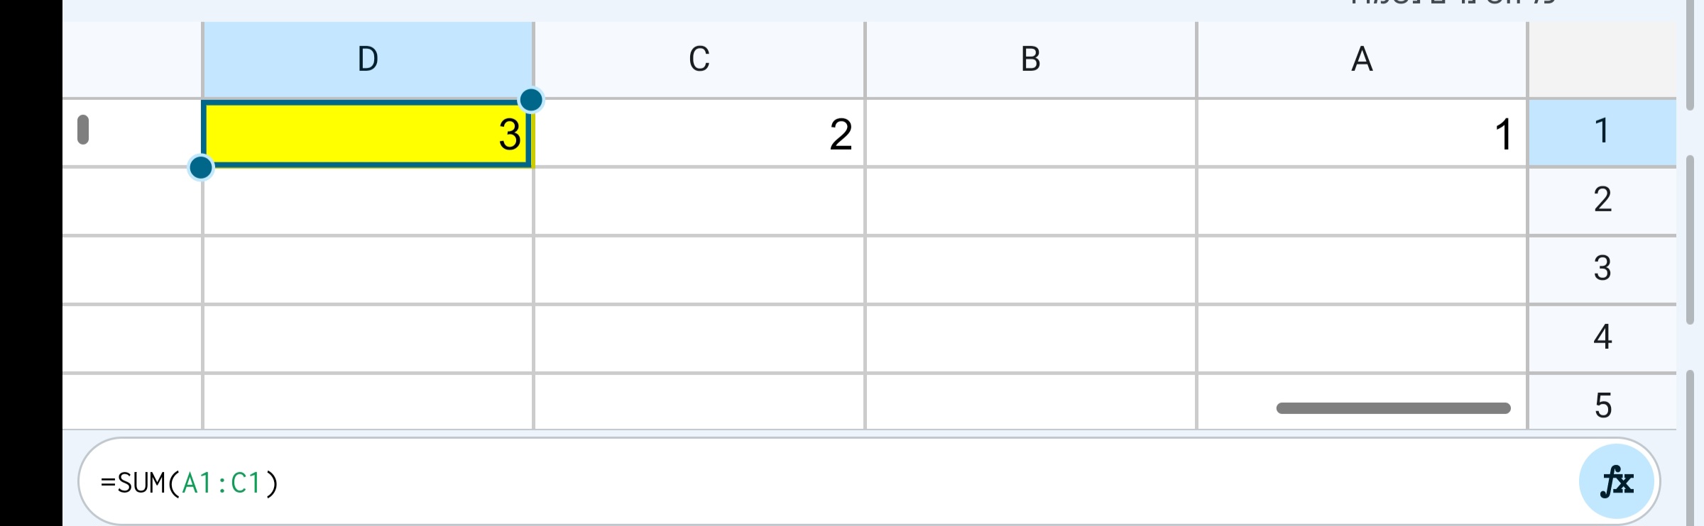The width and height of the screenshot is (1704, 526).
Task: Select row 2 using its row header
Action: pyautogui.click(x=1602, y=201)
